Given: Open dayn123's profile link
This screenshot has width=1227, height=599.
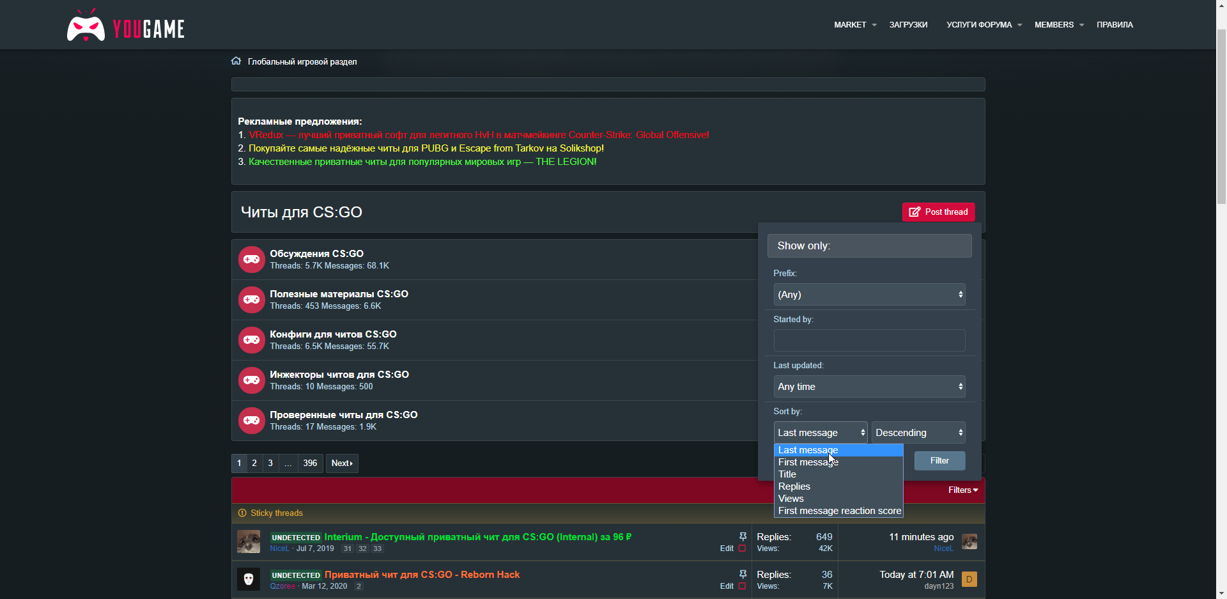Looking at the screenshot, I should (939, 586).
